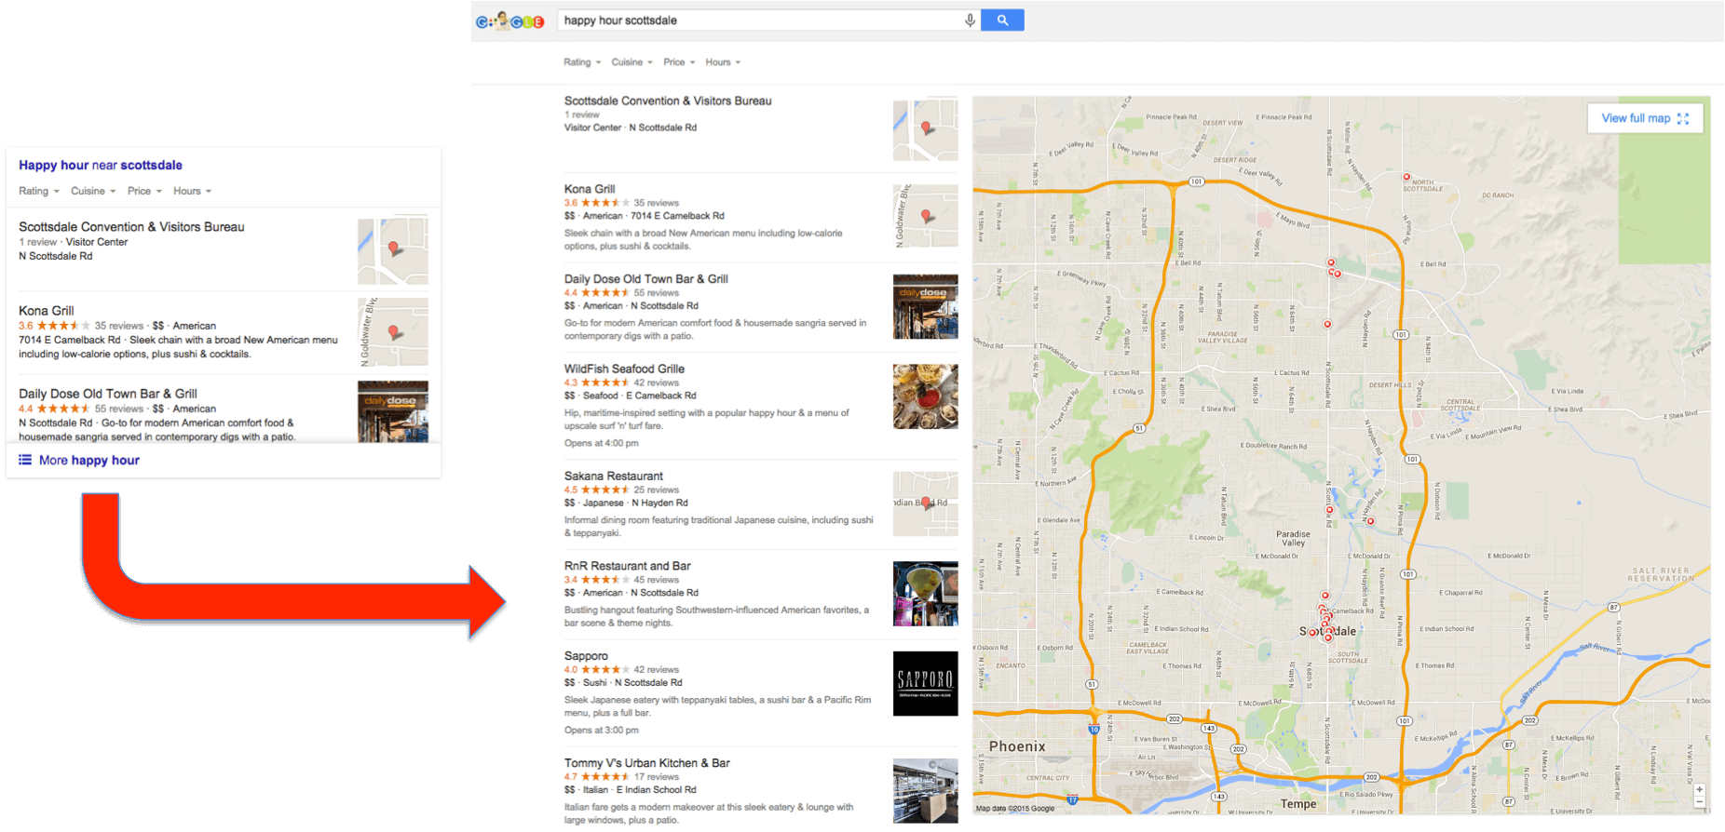Expand the Cuisine dropdown in the left card
Screen dimensions: 1725x832
93,191
